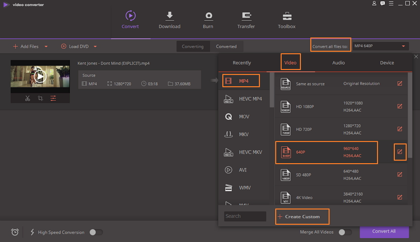Show the Converted list tab
Image resolution: width=420 pixels, height=242 pixels.
[226, 46]
